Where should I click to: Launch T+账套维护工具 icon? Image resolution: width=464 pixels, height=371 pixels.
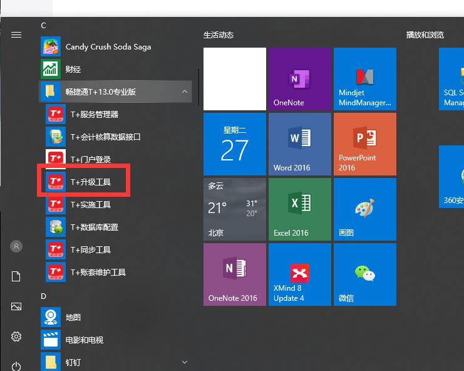click(56, 272)
